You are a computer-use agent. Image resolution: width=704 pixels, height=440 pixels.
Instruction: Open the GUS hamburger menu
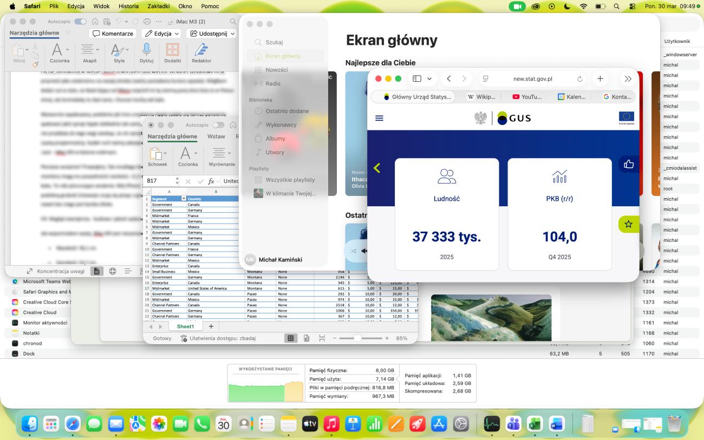(379, 118)
